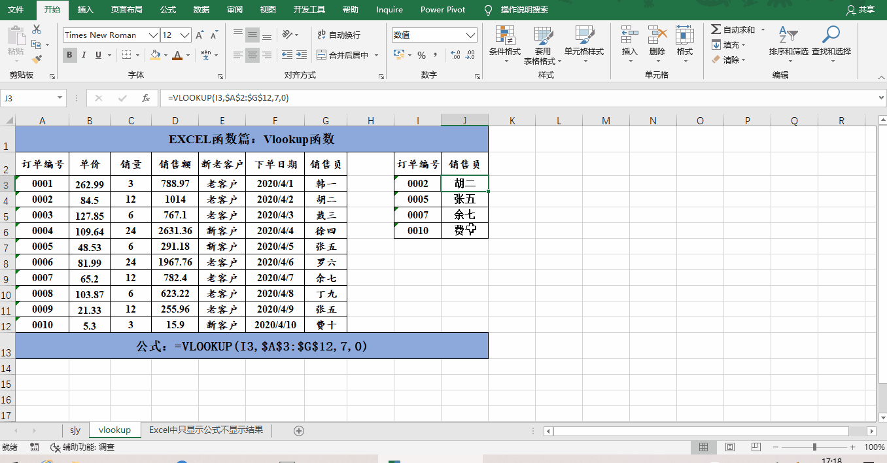Switch to the sjy sheet tab
Viewport: 887px width, 463px height.
pos(75,430)
